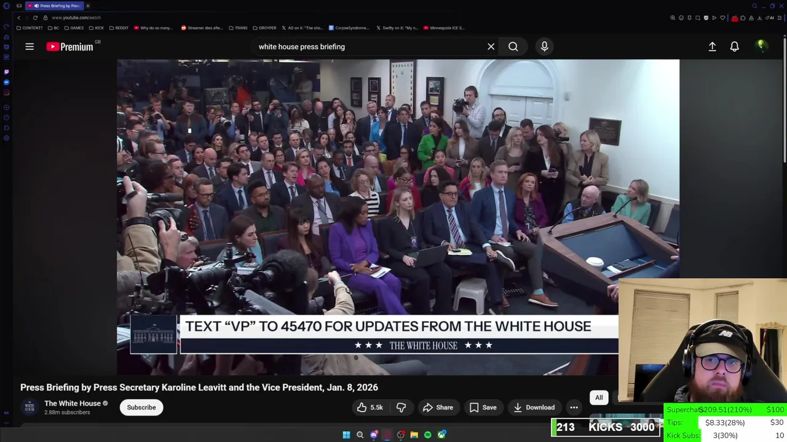Go back in browser history
This screenshot has height=442, width=787.
pyautogui.click(x=19, y=18)
